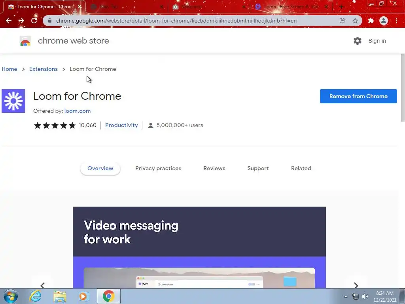Image resolution: width=405 pixels, height=304 pixels.
Task: Click the Video messaging for work screenshot
Action: (199, 247)
